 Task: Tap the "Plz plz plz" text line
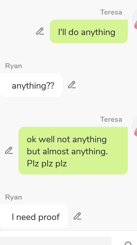coord(47,163)
